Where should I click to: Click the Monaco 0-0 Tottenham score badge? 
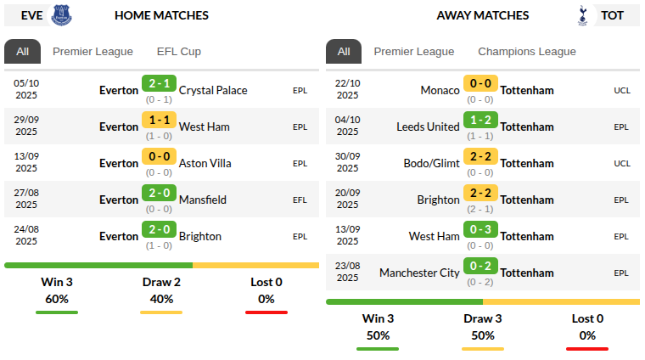(x=480, y=84)
